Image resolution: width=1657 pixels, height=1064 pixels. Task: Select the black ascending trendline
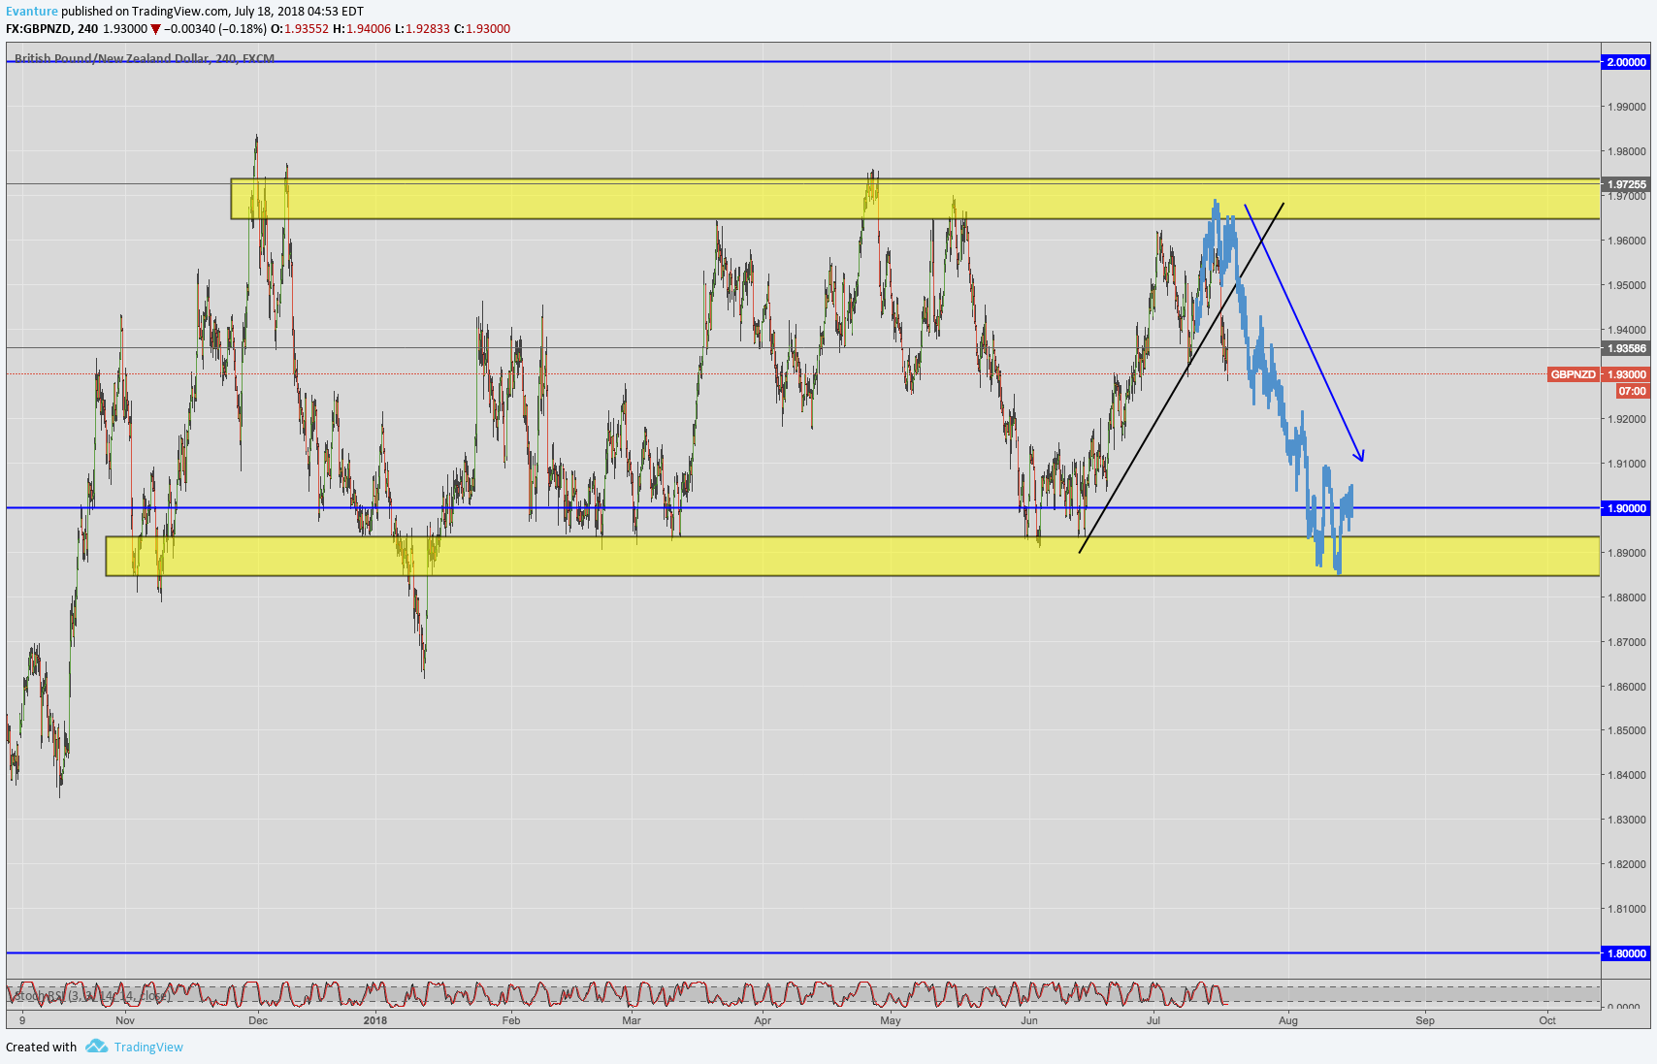(x=1182, y=378)
